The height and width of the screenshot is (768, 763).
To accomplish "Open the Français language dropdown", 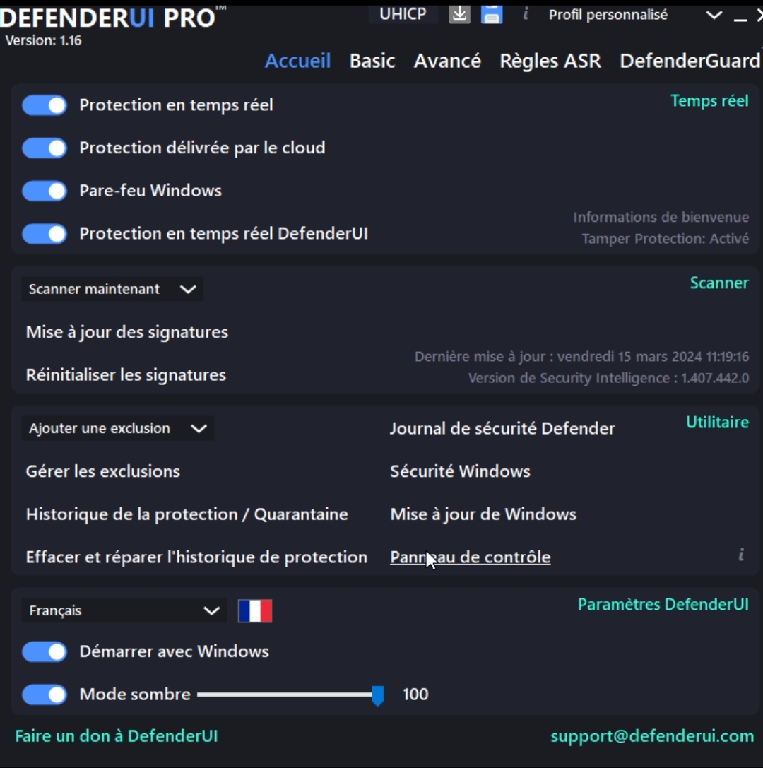I will (124, 610).
